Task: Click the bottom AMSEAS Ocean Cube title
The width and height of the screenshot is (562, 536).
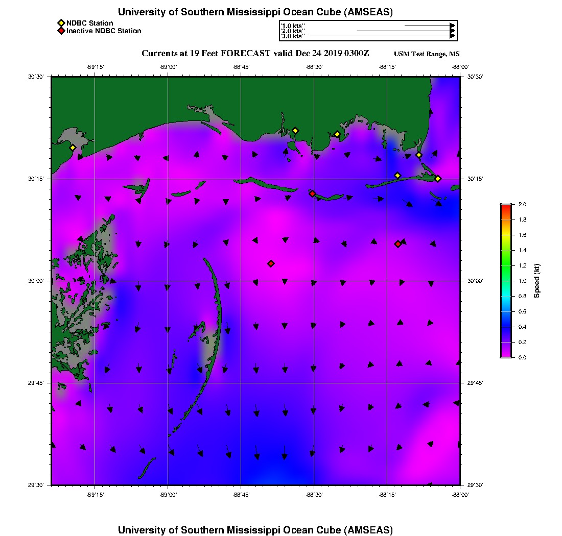Action: tap(255, 529)
